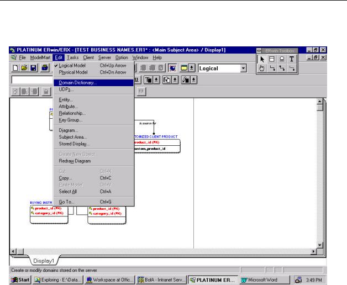347x285 pixels.
Task: Choose Redraw Diagram from Edit menu
Action: coord(93,161)
